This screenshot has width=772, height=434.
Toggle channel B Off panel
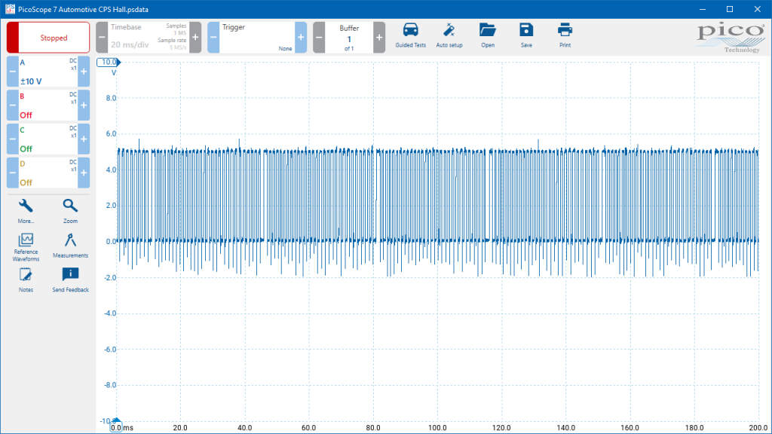[x=48, y=105]
